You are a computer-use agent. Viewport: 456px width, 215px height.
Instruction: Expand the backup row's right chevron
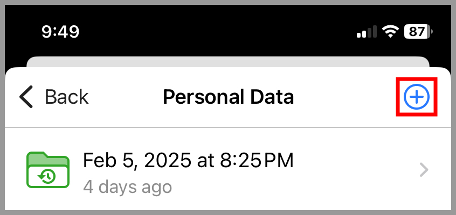coord(424,170)
